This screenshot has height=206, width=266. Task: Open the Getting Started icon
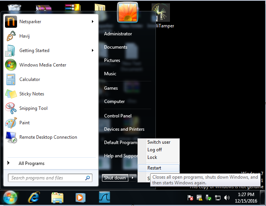11,51
